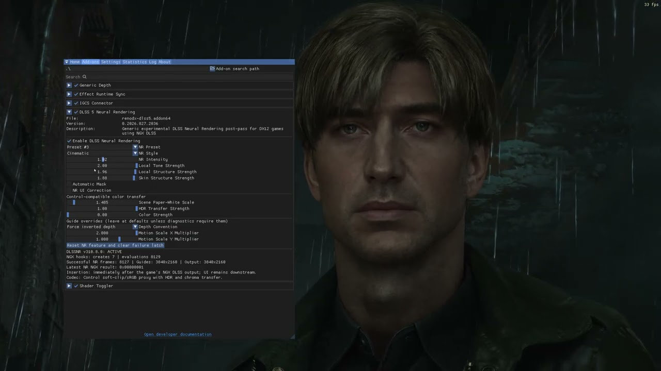Expand the Effect Runtime Sync add-on
661x371 pixels.
pos(69,94)
